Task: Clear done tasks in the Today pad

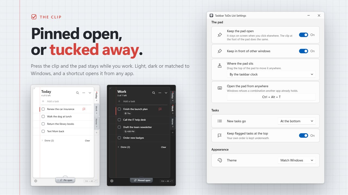Action: [87, 141]
